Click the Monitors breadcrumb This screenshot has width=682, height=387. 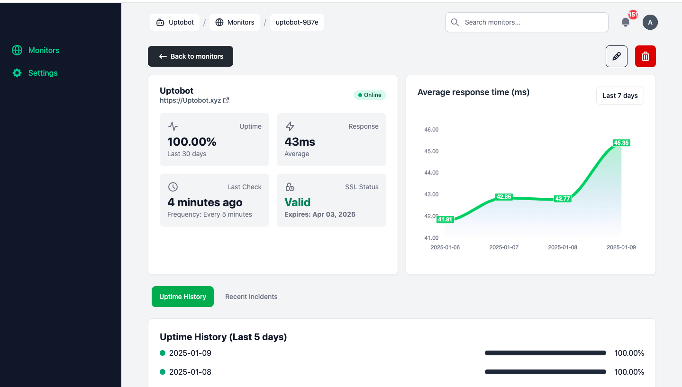tap(235, 22)
